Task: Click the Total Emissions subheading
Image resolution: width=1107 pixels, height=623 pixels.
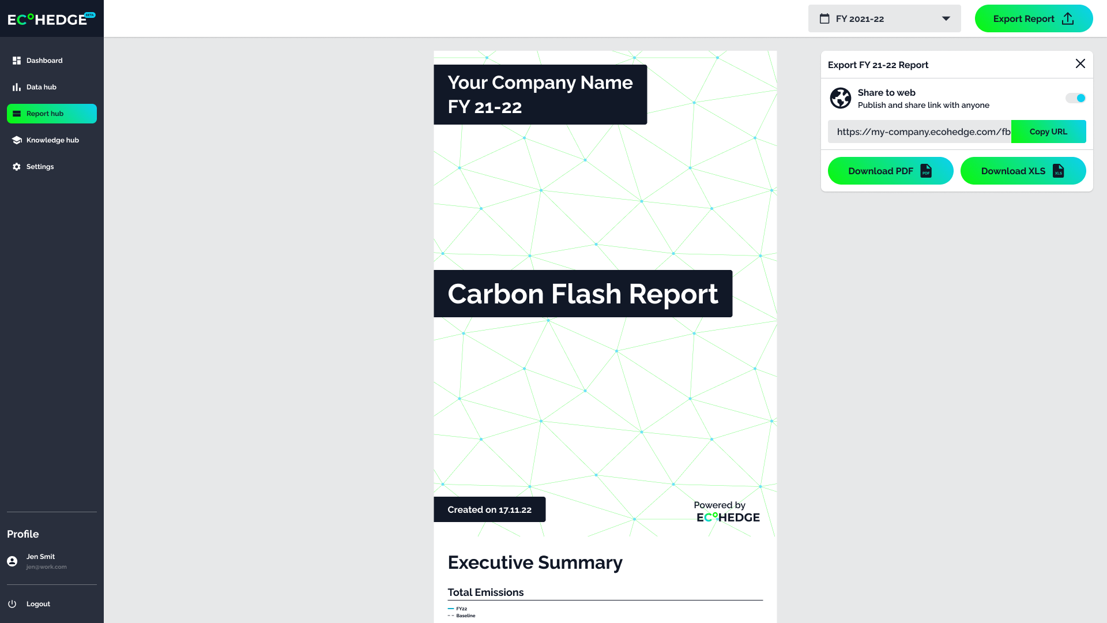Action: click(x=485, y=592)
